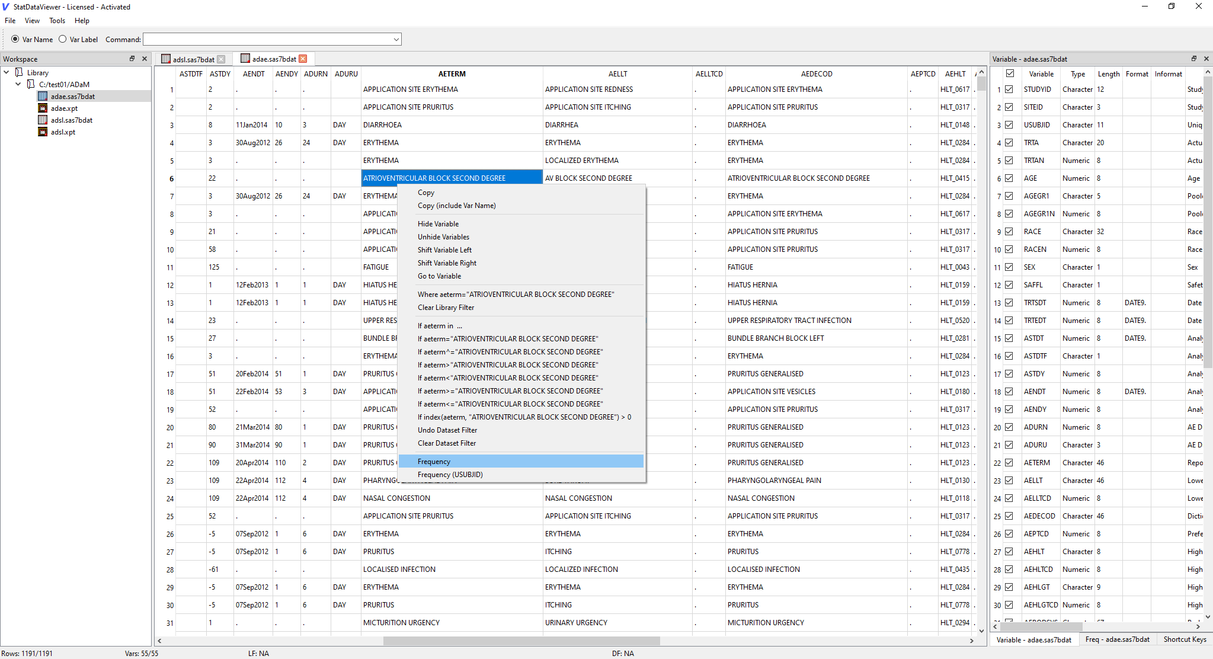The height and width of the screenshot is (659, 1213).
Task: Click the AETERM column header
Action: tap(452, 74)
